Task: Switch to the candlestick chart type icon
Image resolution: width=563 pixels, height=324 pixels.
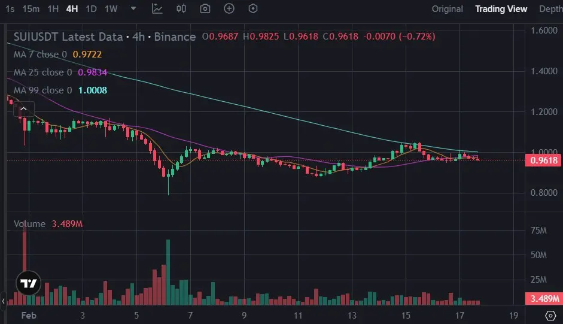Action: click(x=181, y=8)
